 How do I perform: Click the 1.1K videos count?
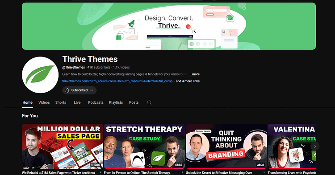click(x=121, y=67)
